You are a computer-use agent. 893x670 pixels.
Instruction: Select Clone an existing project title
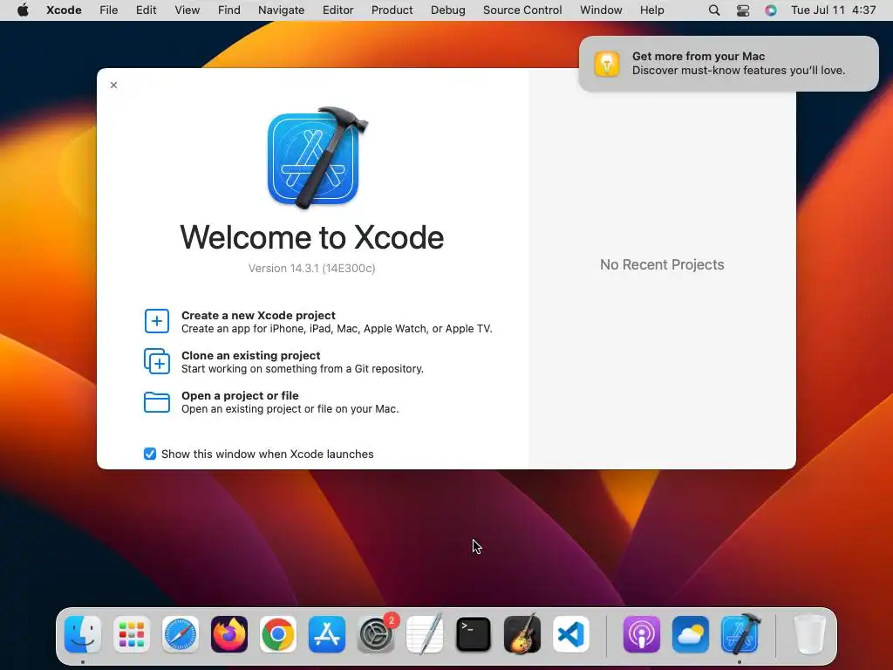tap(251, 356)
